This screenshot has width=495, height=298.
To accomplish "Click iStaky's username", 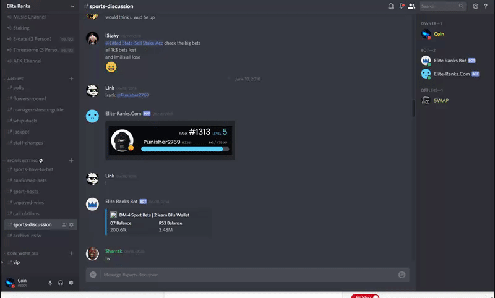I will tap(112, 36).
